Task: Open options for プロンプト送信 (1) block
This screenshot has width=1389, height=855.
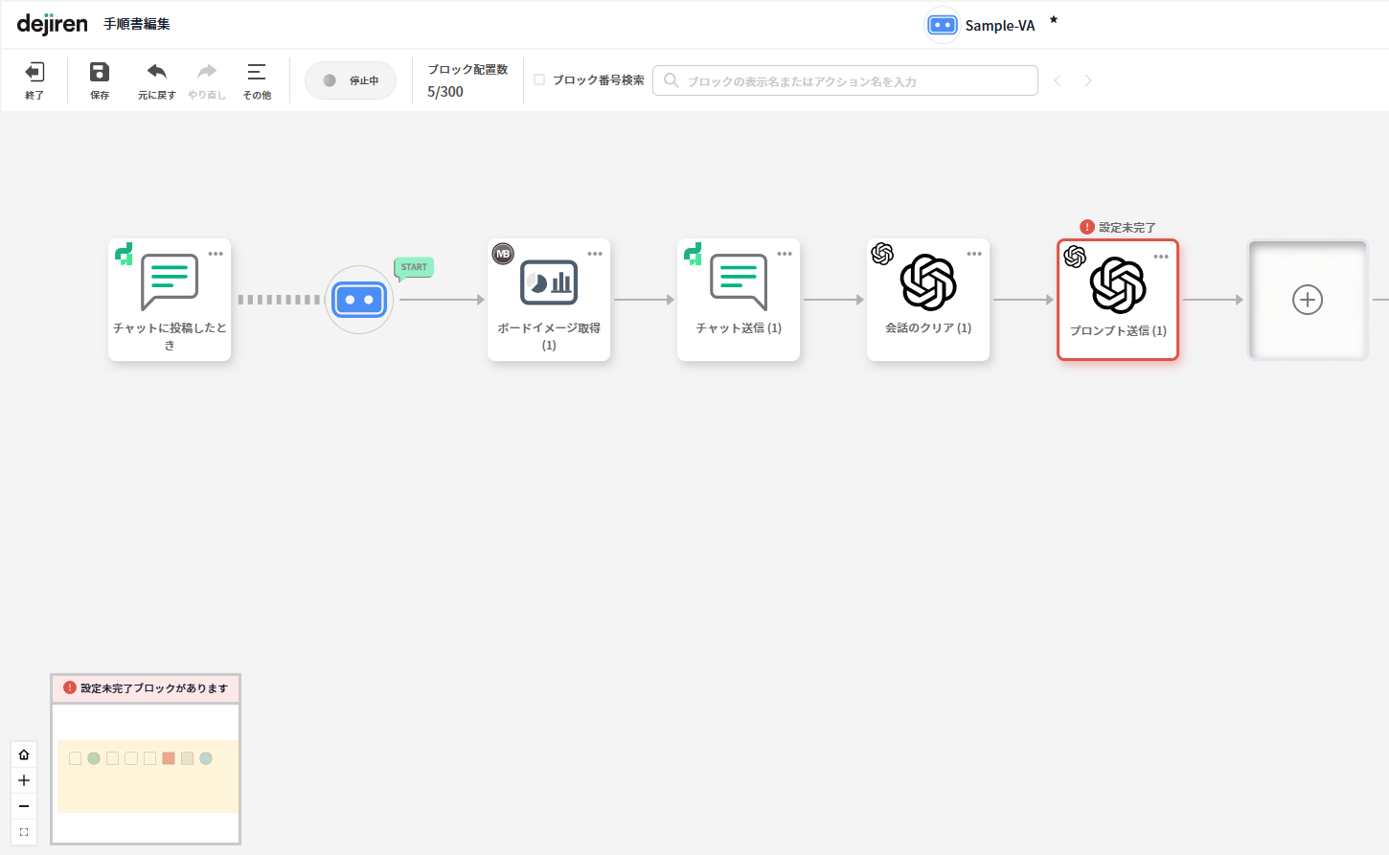Action: (x=1161, y=257)
